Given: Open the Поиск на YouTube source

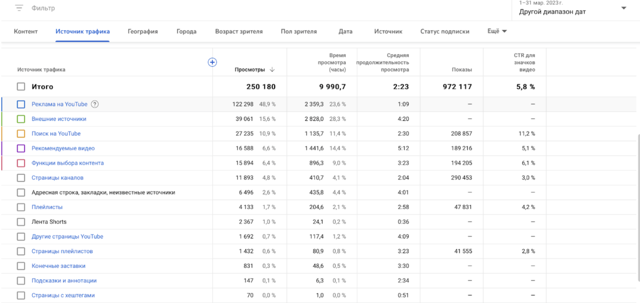Looking at the screenshot, I should click(x=56, y=134).
